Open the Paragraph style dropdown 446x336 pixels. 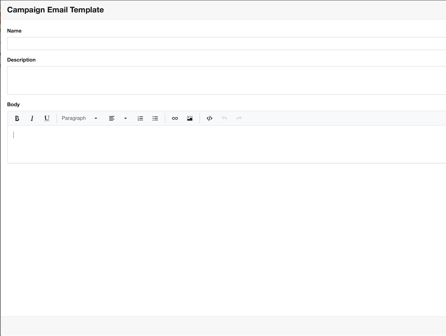pyautogui.click(x=79, y=118)
